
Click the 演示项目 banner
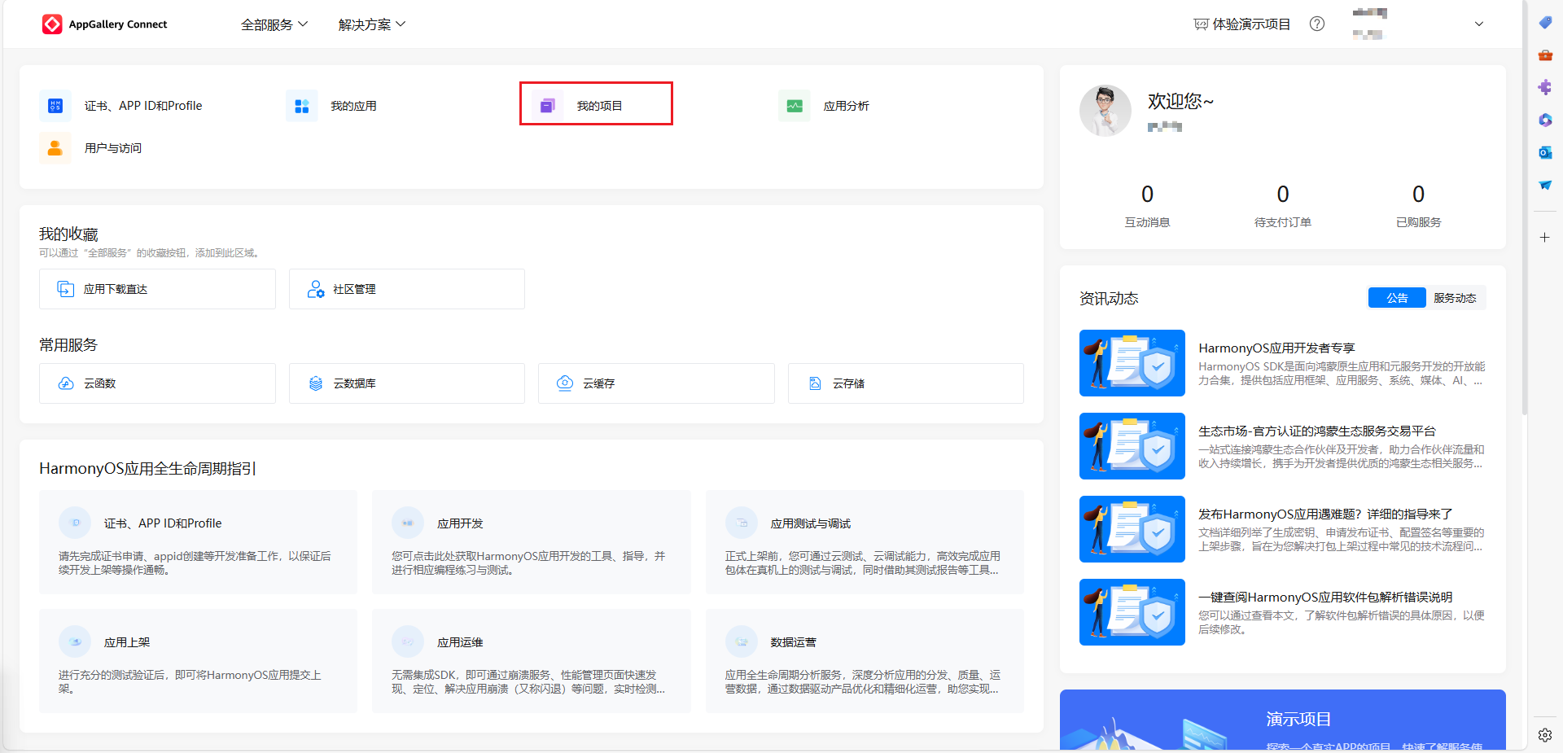(1283, 720)
